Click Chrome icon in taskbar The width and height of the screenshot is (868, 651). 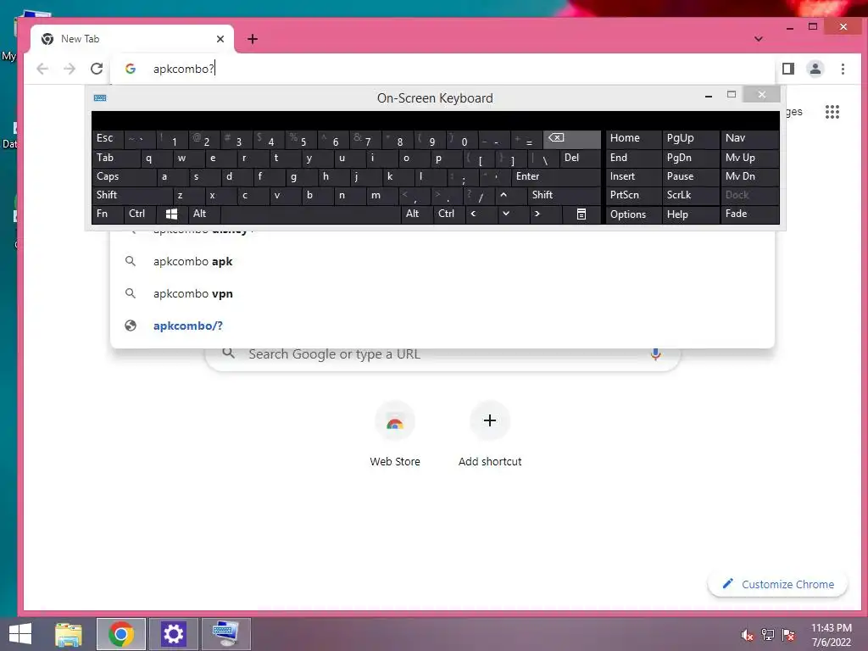coord(121,634)
